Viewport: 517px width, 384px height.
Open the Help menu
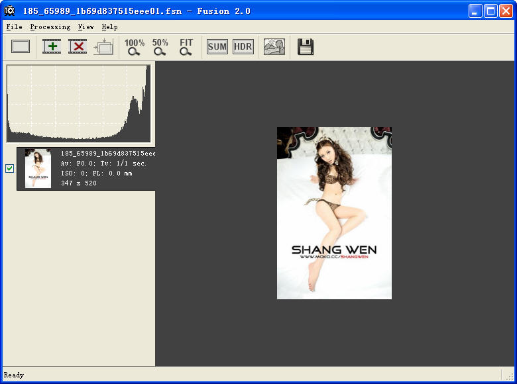pos(109,27)
